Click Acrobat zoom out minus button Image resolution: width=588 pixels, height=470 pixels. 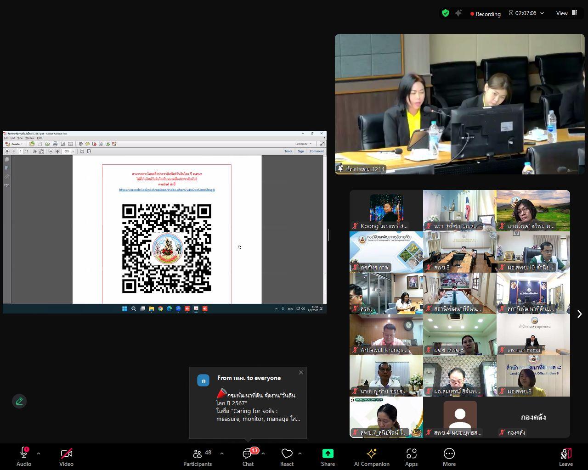pos(51,151)
